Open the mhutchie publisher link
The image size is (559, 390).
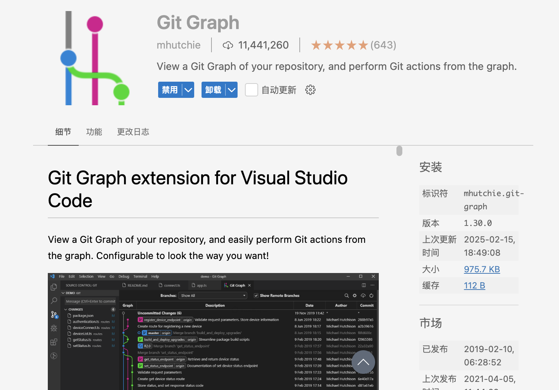click(x=179, y=45)
